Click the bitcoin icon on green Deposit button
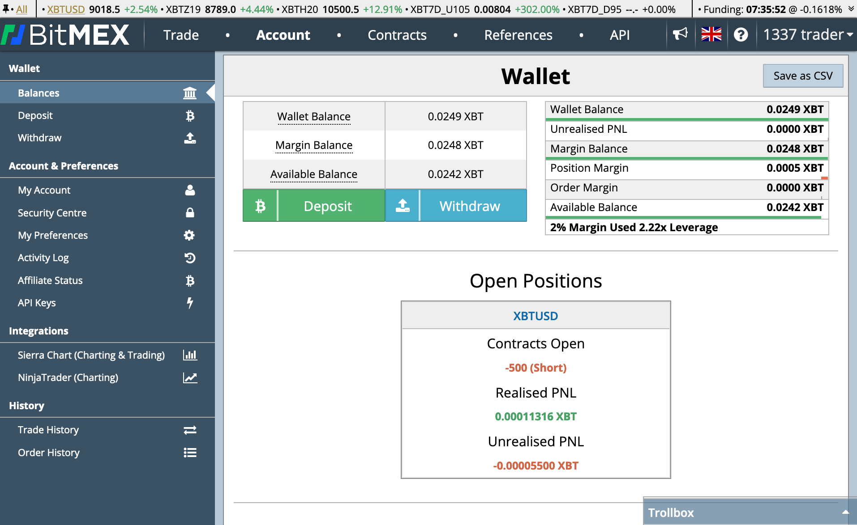The height and width of the screenshot is (525, 857). (x=260, y=206)
